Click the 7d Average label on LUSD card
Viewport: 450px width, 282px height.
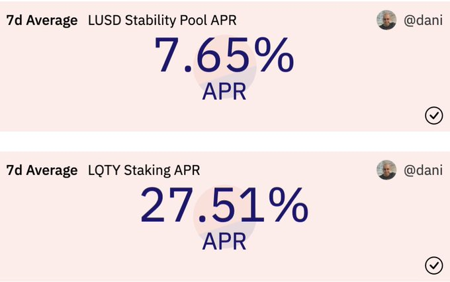click(x=42, y=20)
